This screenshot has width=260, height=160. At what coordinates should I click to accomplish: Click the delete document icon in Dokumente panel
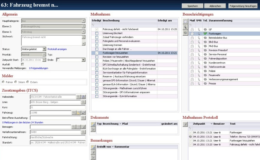point(93,129)
